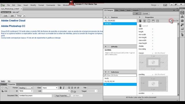Screen dimensions: 185x104
Task: Collapse the CSS Designer panel group arrows
Action: pyautogui.click(x=174, y=10)
